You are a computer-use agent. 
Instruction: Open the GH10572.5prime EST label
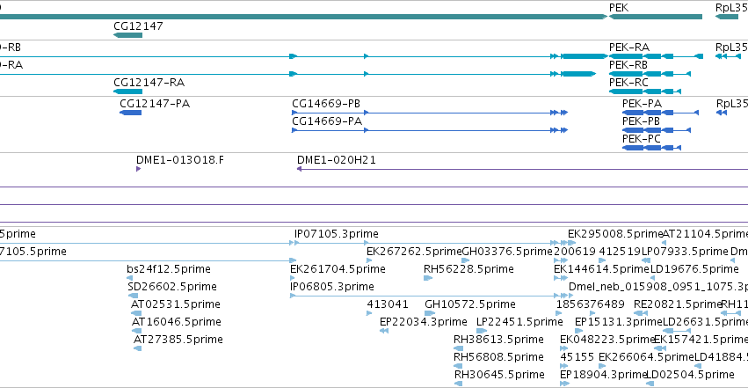pyautogui.click(x=470, y=304)
